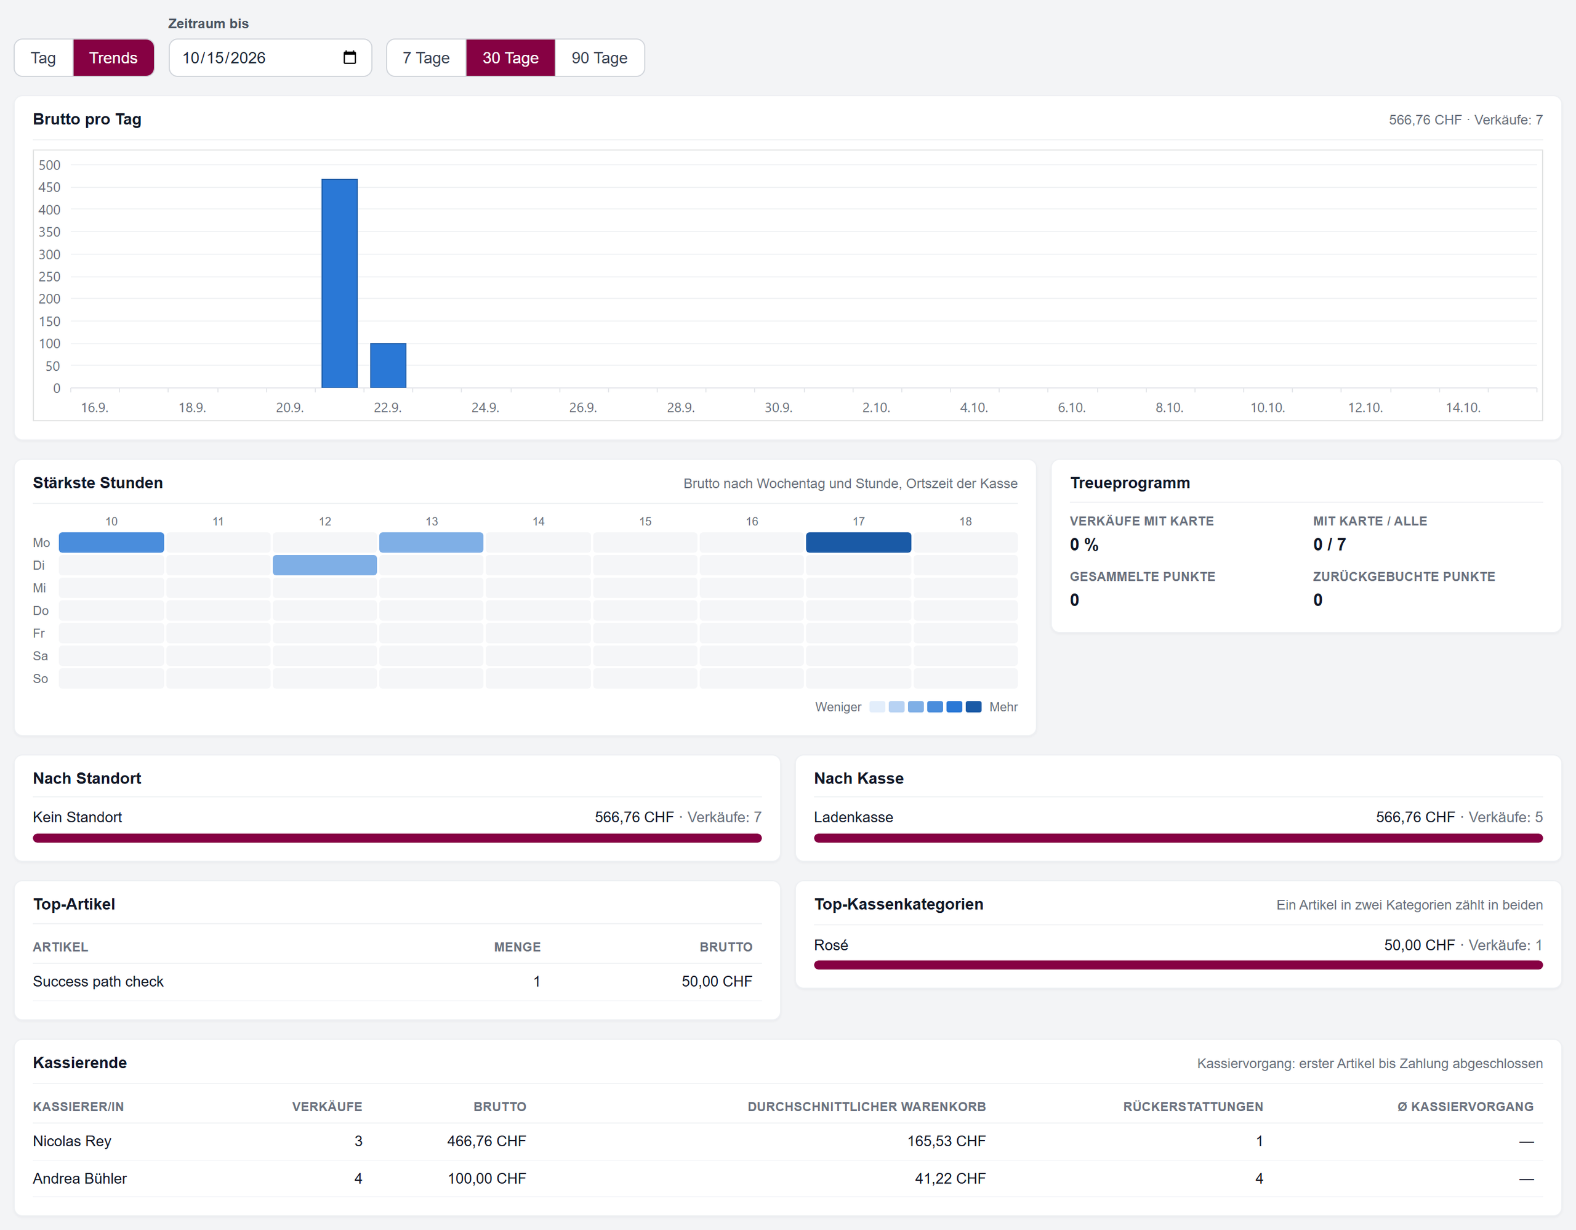The width and height of the screenshot is (1576, 1230).
Task: Select Monday 17 o'clock heatmap cell
Action: tap(859, 542)
